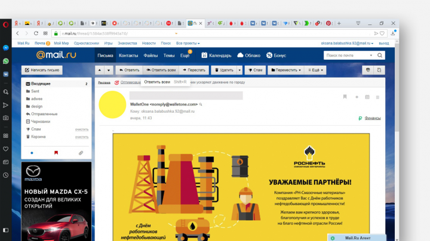The height and width of the screenshot is (241, 430).
Task: Open VK icon in Opera sidebar
Action: click(x=6, y=74)
